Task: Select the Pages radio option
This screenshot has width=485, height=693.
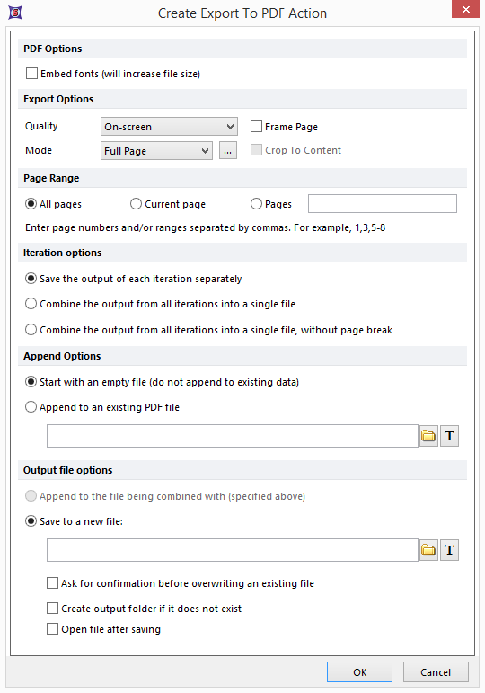Action: click(x=256, y=204)
